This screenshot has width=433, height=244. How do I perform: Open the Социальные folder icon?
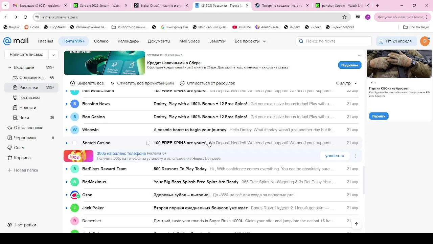(x=15, y=78)
